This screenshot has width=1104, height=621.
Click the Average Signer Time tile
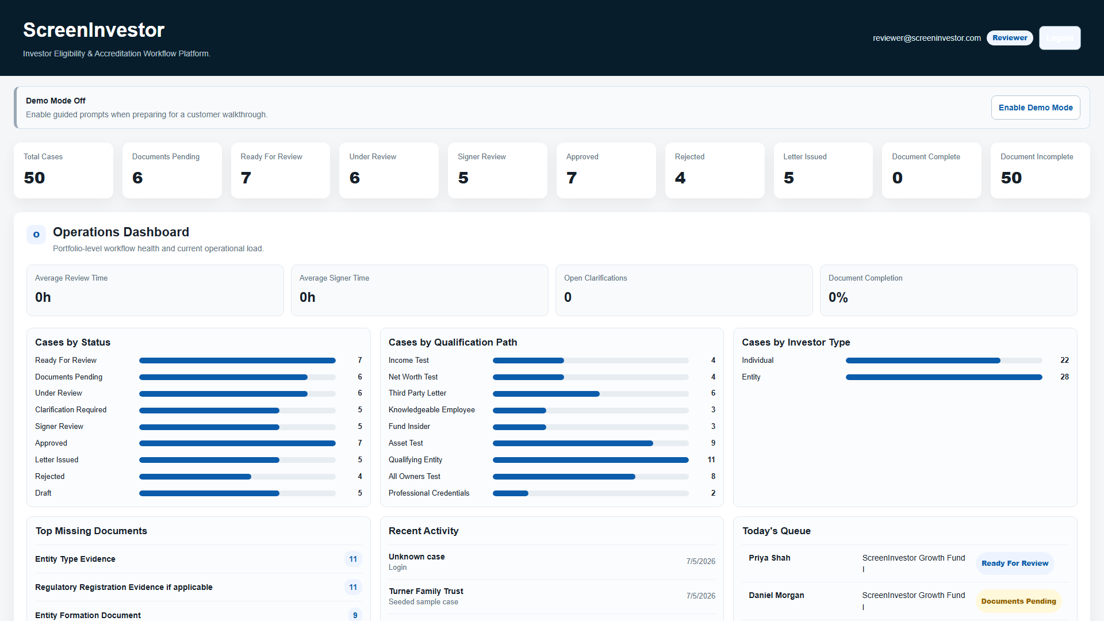(x=420, y=290)
